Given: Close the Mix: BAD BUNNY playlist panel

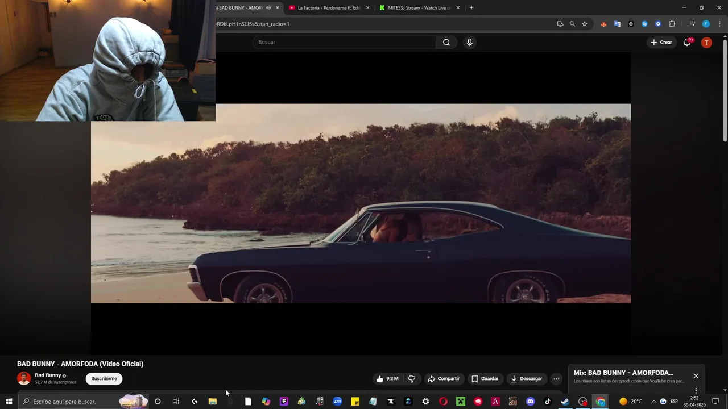Looking at the screenshot, I should coord(696,376).
